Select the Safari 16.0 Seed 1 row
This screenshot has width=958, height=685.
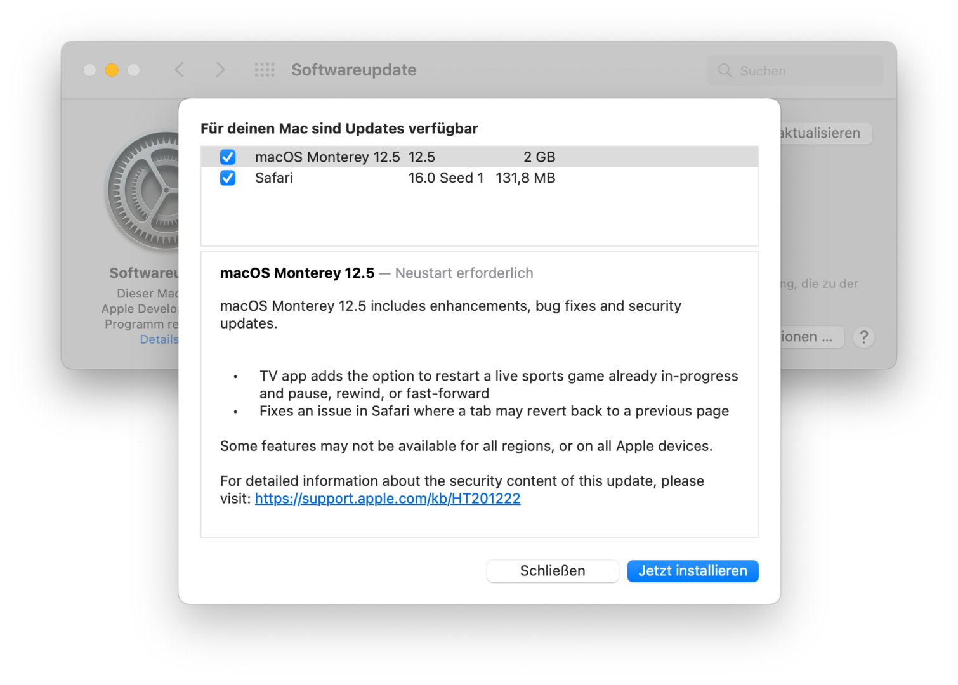pos(444,178)
